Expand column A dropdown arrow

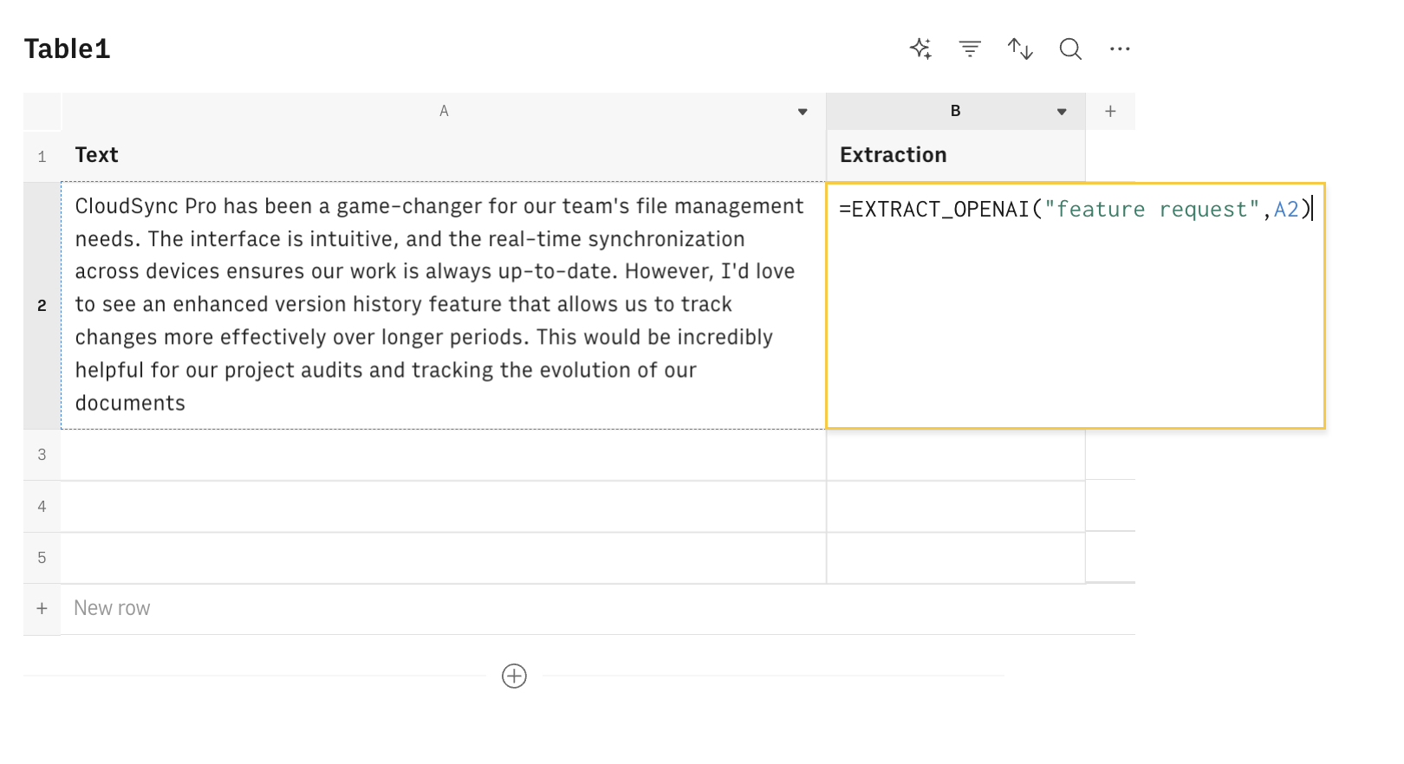coord(803,112)
